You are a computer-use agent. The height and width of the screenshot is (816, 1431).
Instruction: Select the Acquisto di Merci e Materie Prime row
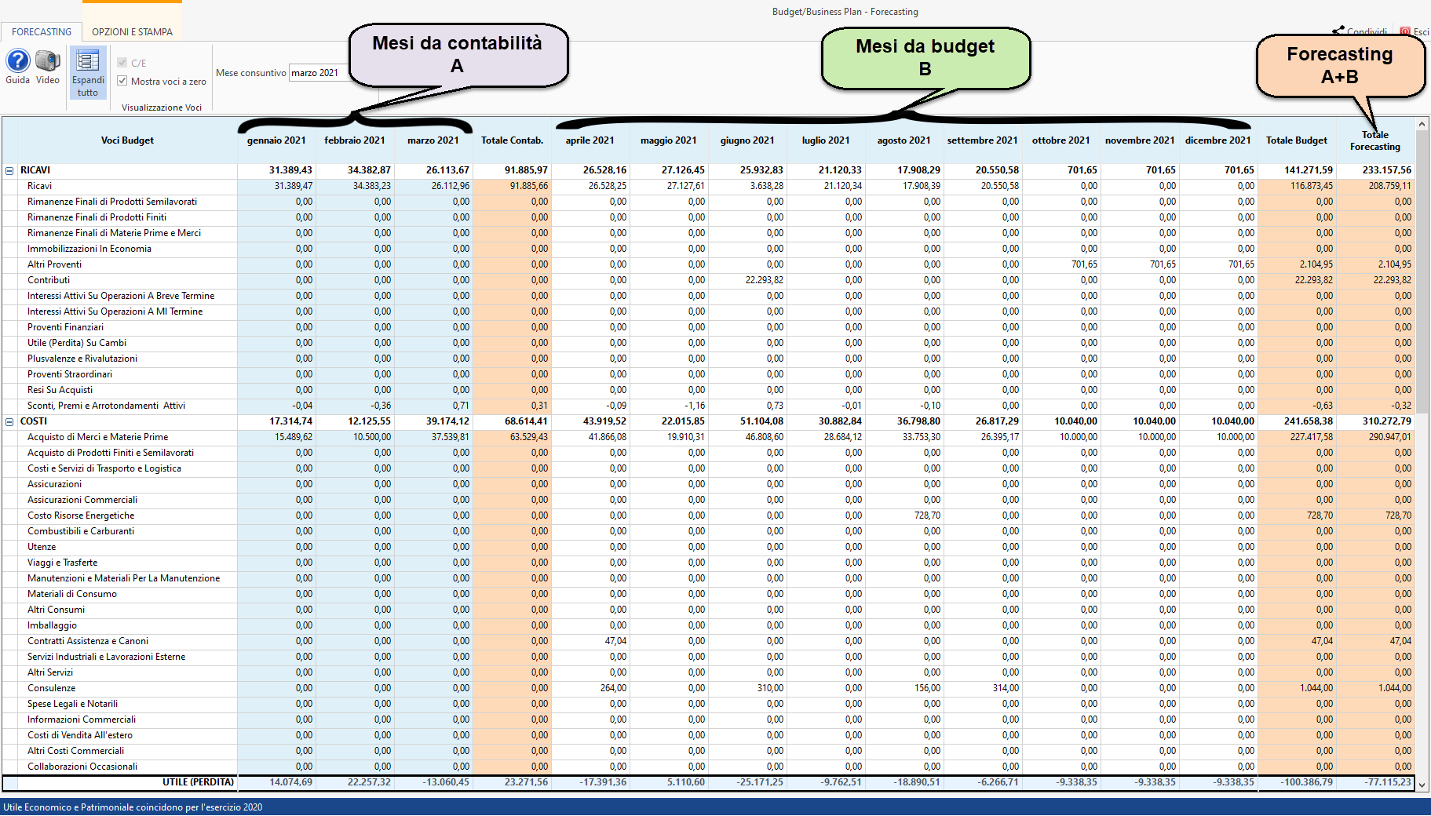[97, 437]
